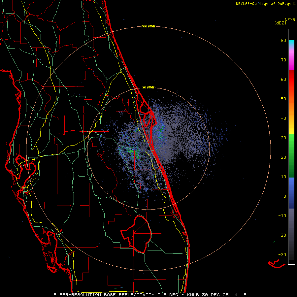This screenshot has width=297, height=297.
Task: Click the -30 value on the dBZ scale
Action: click(282, 254)
